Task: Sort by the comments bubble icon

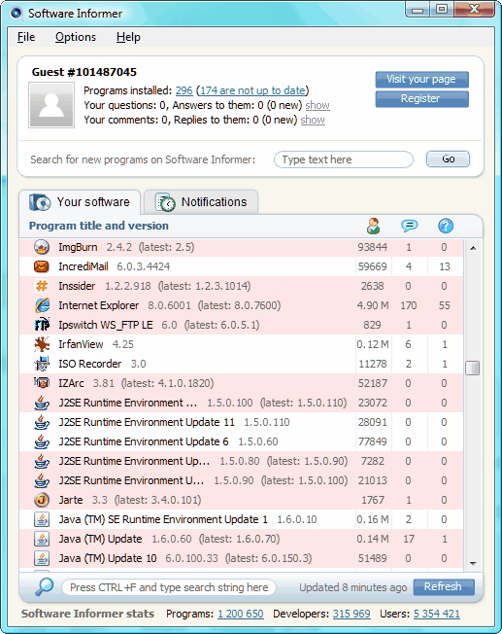Action: (409, 226)
